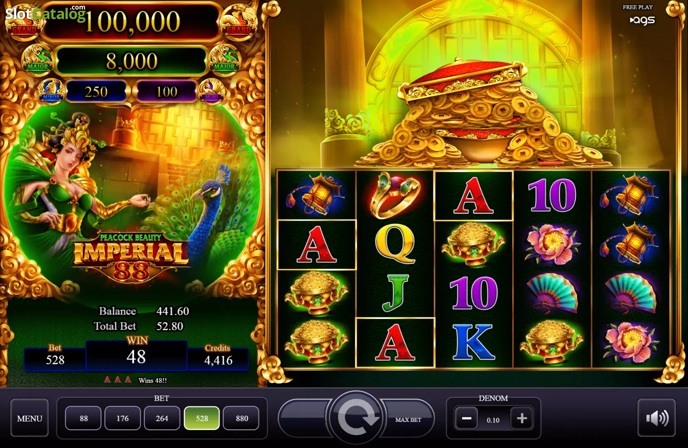
Task: Click the MAX BET button
Action: (408, 419)
